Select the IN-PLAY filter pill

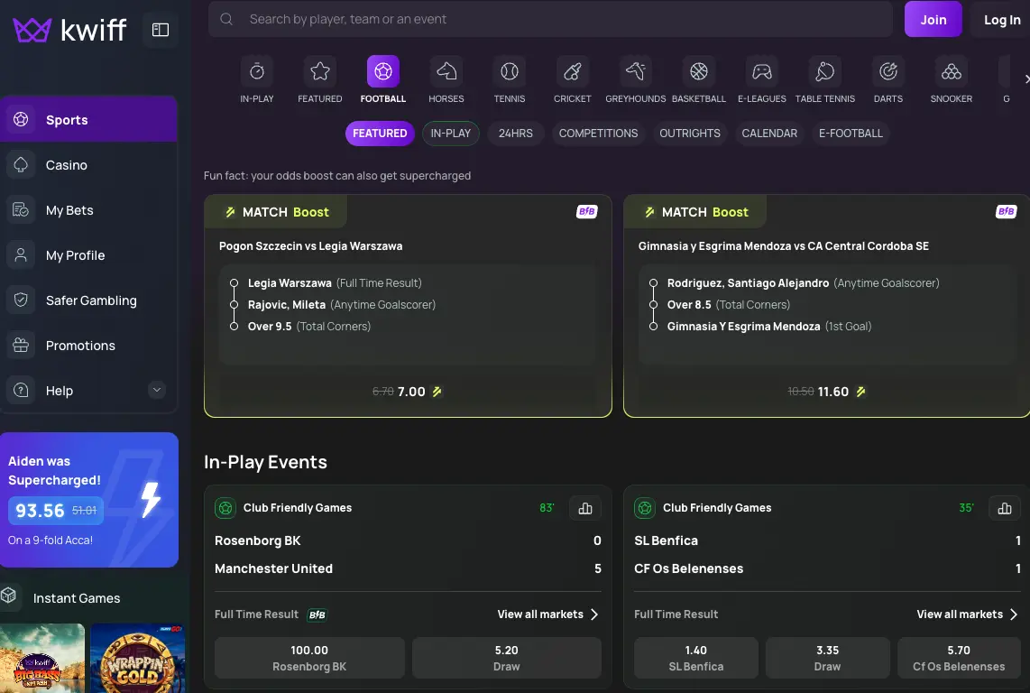[x=451, y=134]
